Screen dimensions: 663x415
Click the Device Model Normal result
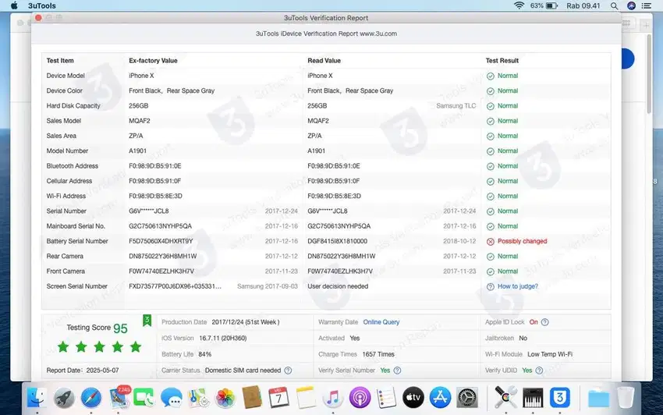tap(508, 76)
